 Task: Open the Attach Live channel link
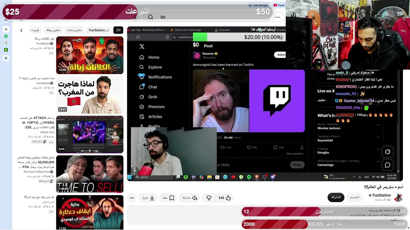[47, 132]
